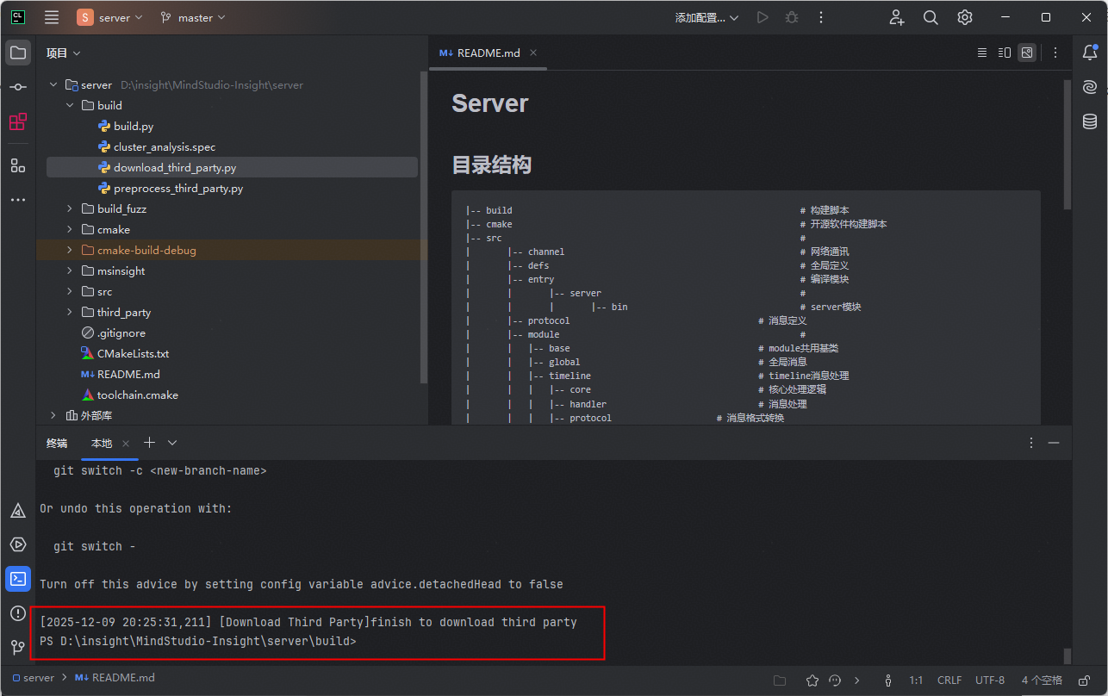Collapse the server root folder
Viewport: 1108px width, 696px height.
[x=53, y=84]
